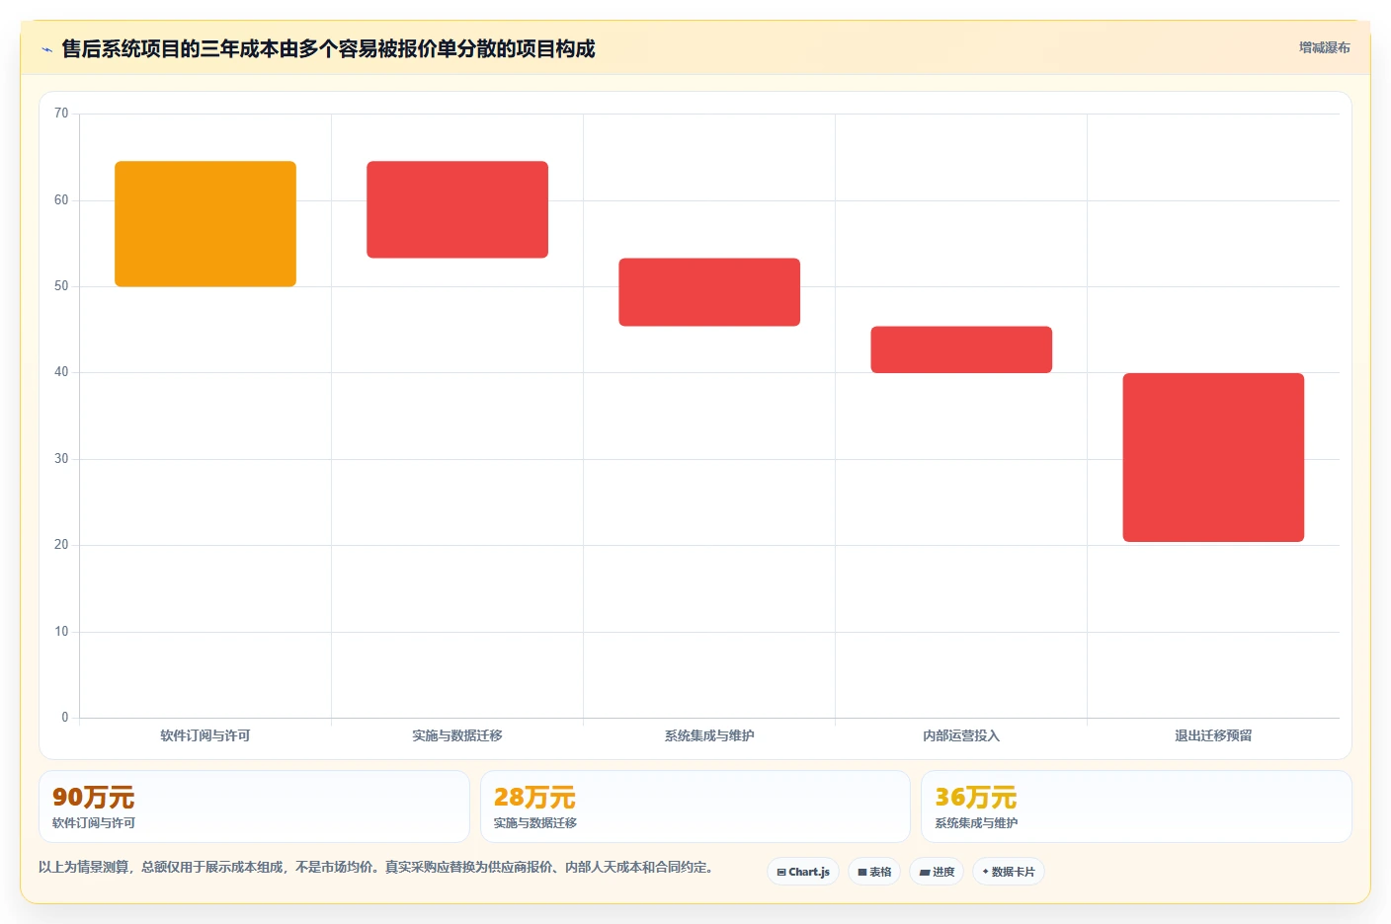Click the orange 软件订阅与许可 bar
The image size is (1391, 924).
[205, 224]
